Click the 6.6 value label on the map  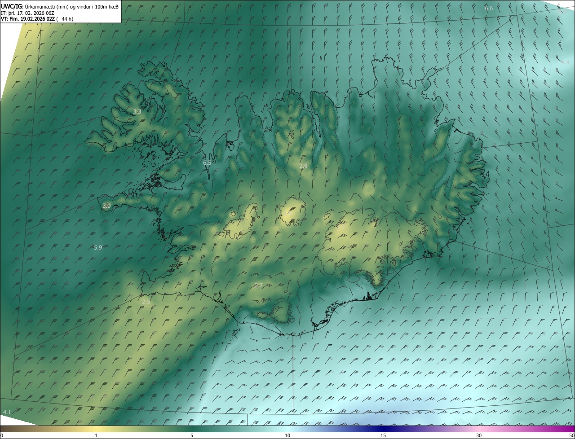[489, 9]
